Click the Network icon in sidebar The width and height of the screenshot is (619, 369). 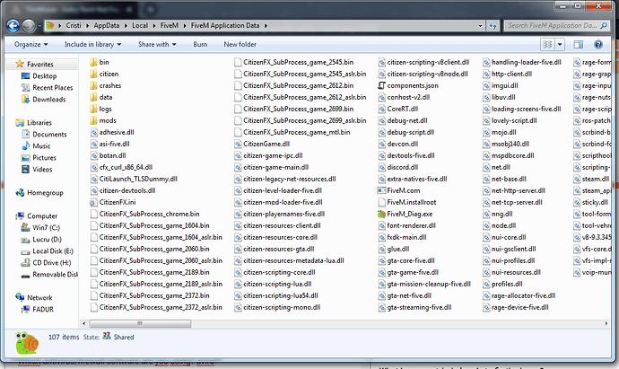(20, 297)
